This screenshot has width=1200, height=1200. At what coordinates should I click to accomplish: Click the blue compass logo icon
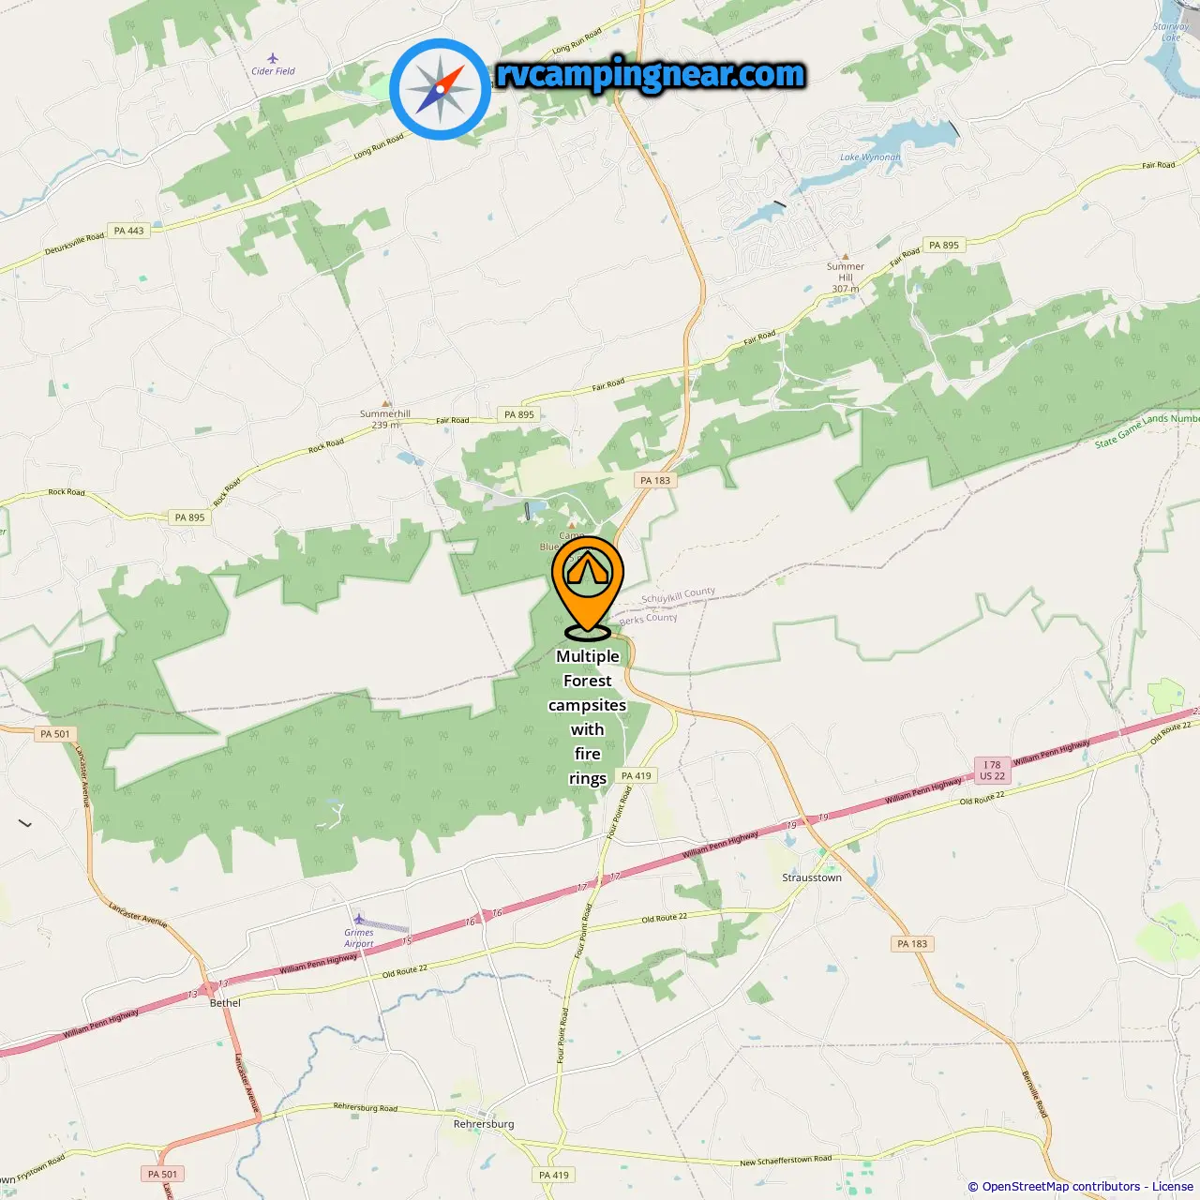click(441, 90)
